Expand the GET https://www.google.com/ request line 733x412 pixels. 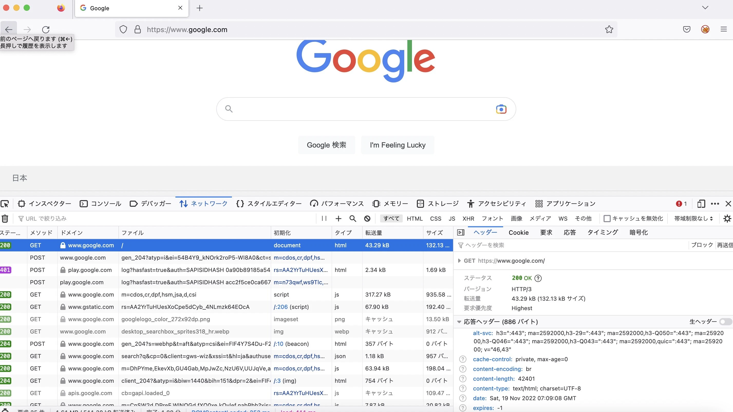pyautogui.click(x=459, y=261)
